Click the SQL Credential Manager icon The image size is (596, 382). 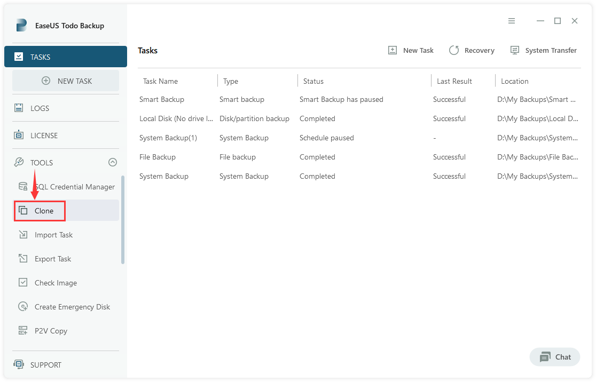[x=23, y=187]
